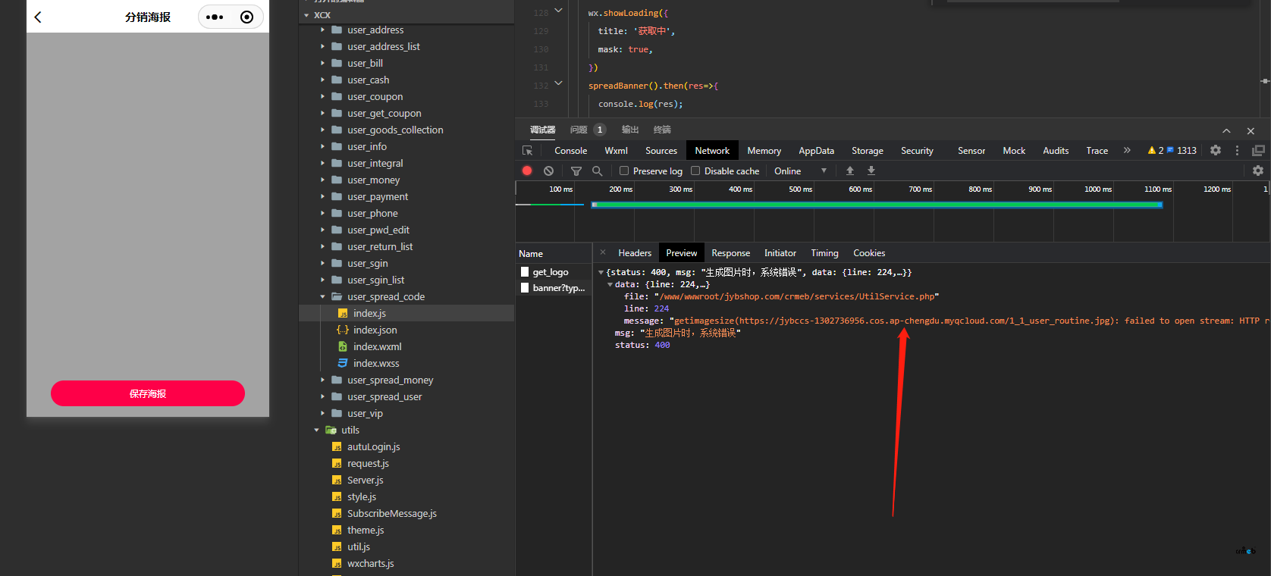Open network search magnifier
The image size is (1271, 576).
pyautogui.click(x=598, y=171)
